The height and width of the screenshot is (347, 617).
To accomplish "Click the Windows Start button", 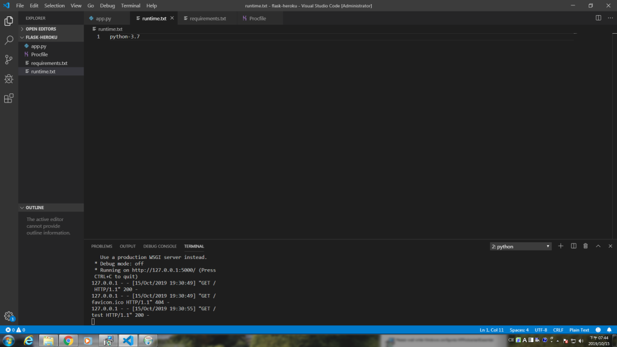I will (x=8, y=341).
